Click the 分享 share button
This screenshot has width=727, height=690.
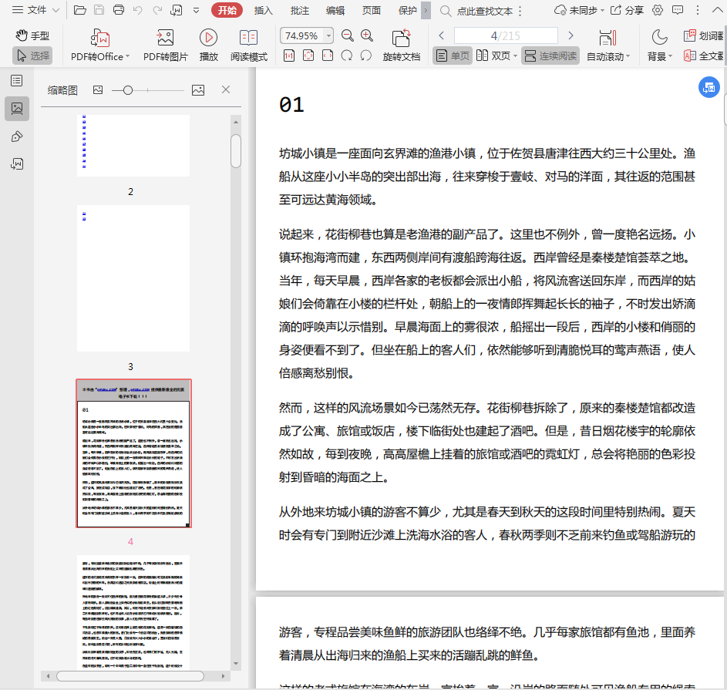tap(627, 10)
